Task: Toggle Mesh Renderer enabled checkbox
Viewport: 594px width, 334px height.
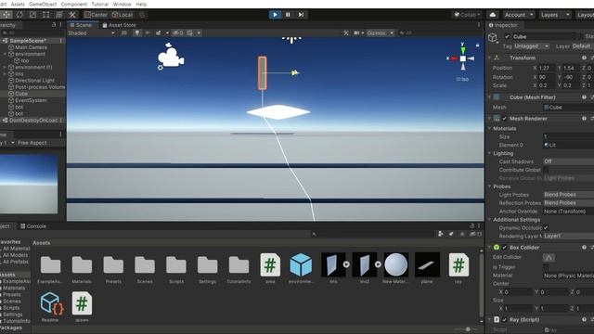Action: 504,119
